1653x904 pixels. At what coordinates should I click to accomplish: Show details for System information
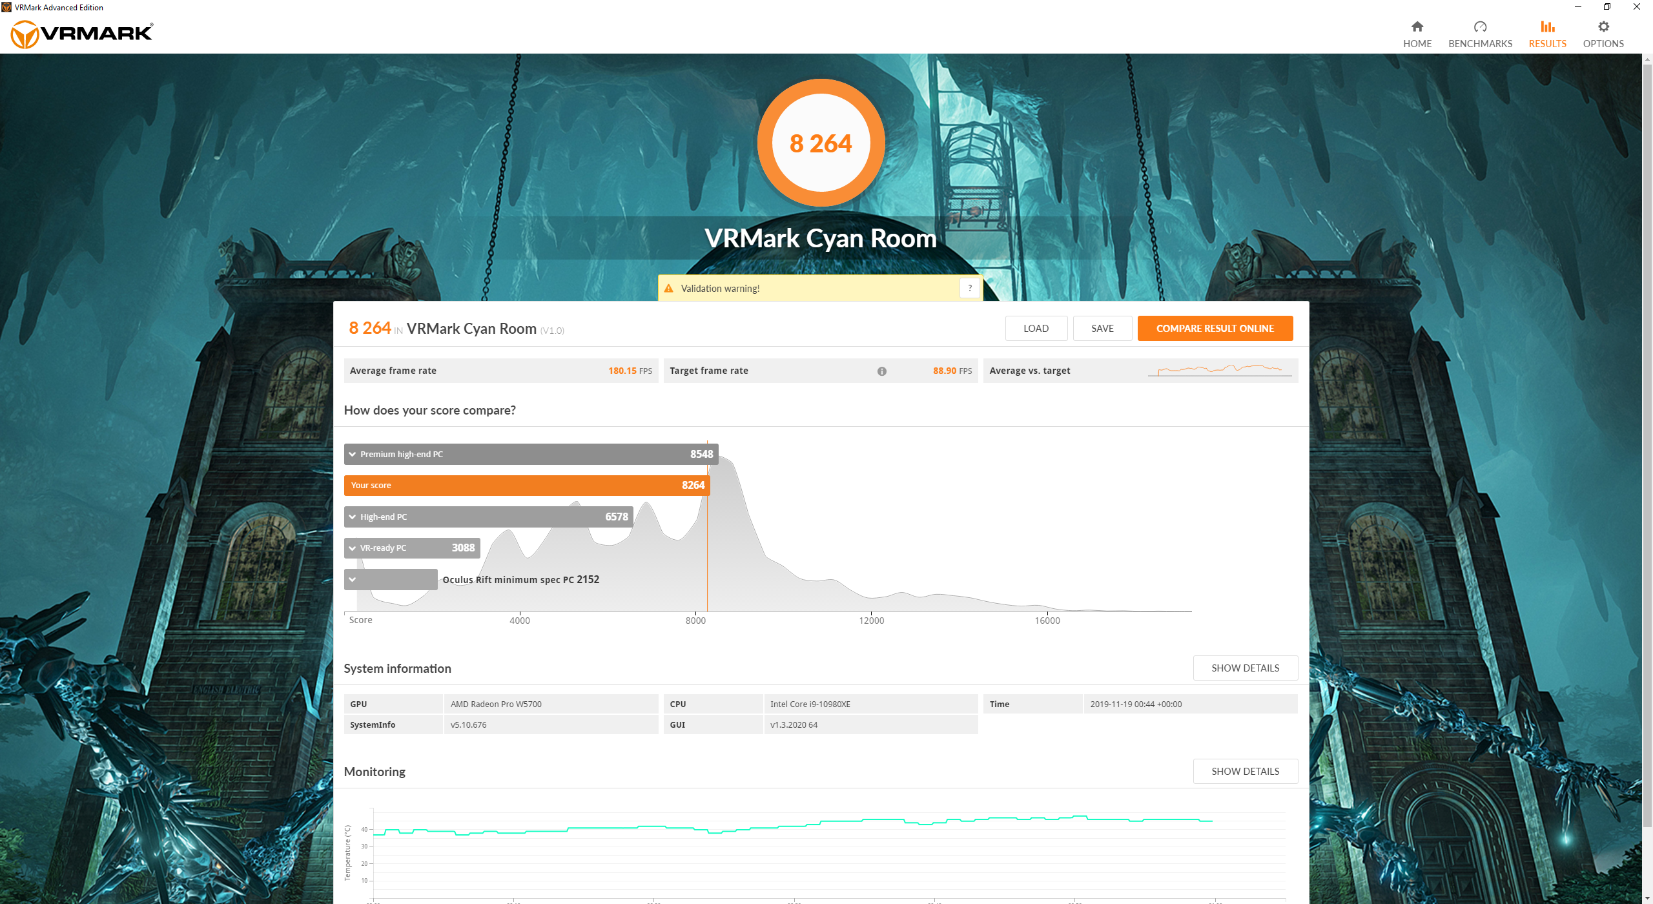(x=1245, y=668)
